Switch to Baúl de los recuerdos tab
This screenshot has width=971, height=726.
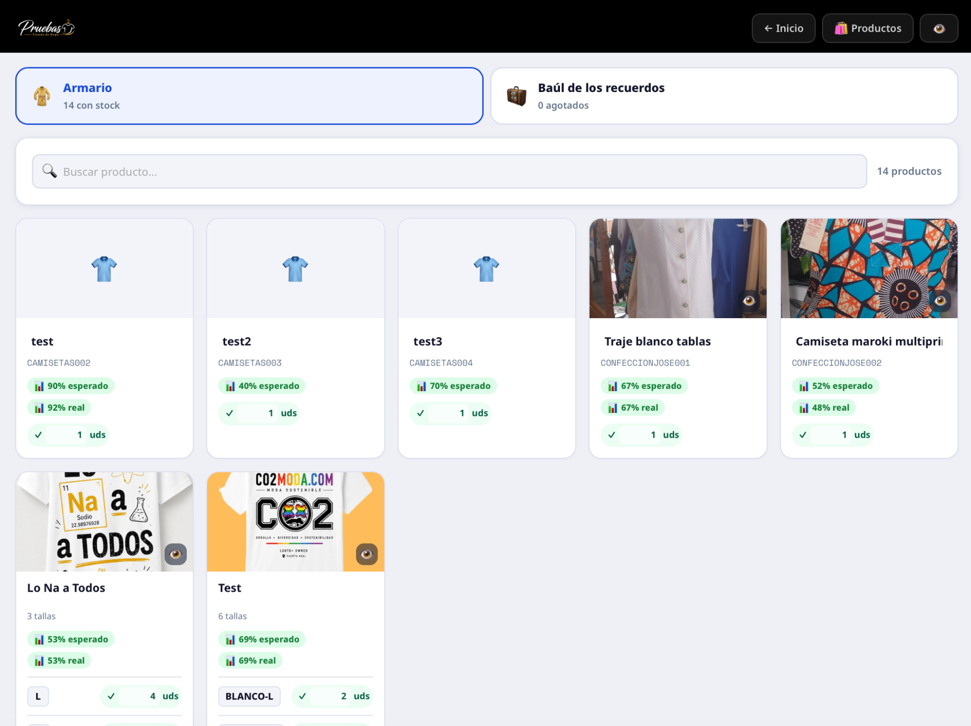click(724, 96)
